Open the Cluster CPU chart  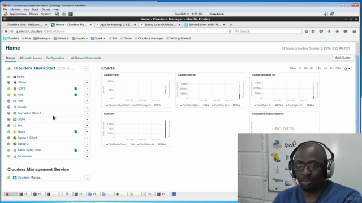tap(136, 90)
